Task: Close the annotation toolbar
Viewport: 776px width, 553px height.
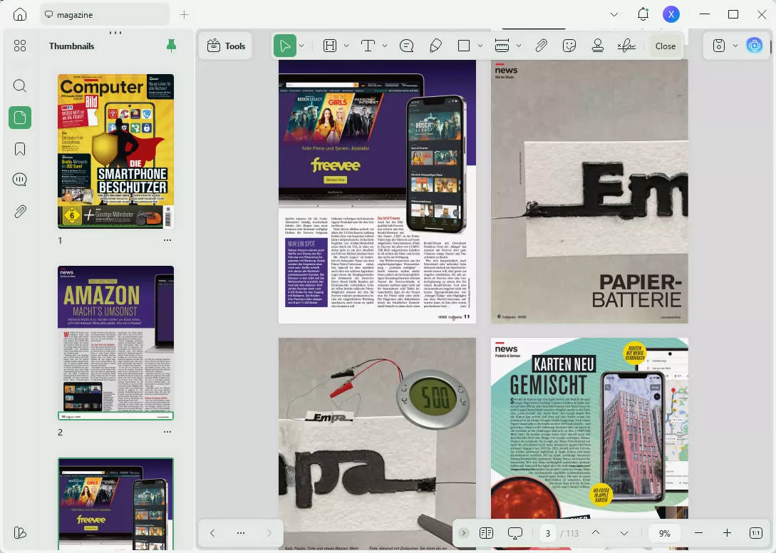Action: 665,46
